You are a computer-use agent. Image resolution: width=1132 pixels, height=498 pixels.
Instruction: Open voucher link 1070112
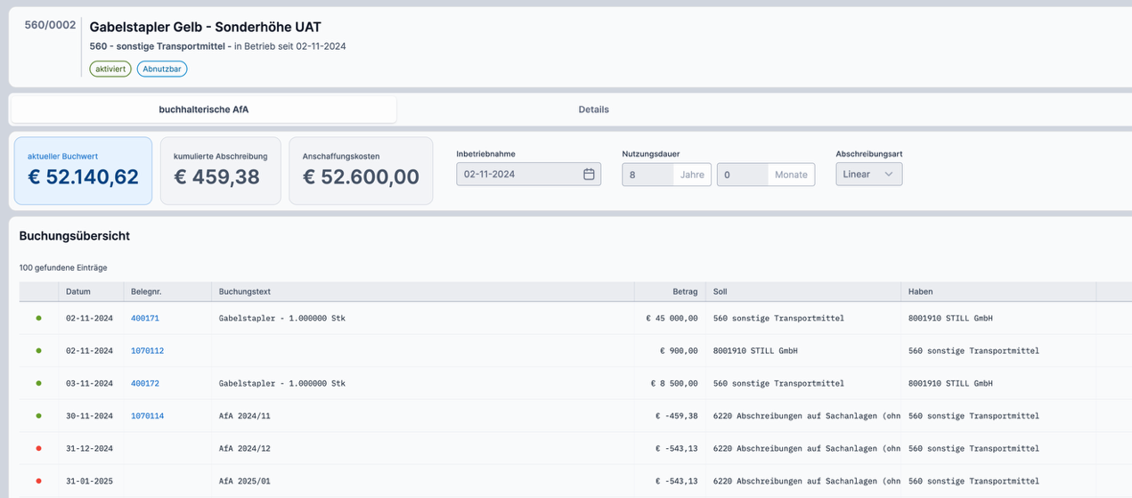(x=147, y=351)
